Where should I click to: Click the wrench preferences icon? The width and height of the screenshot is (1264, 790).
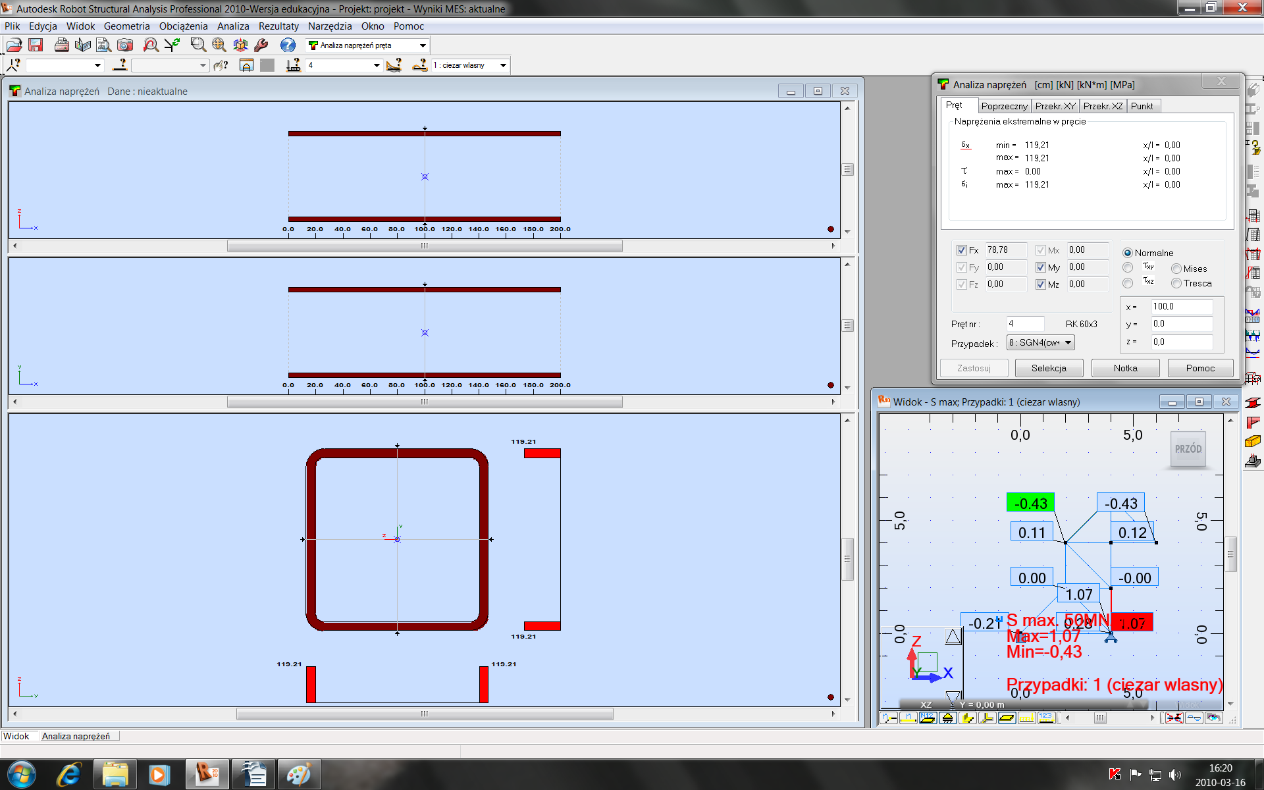pyautogui.click(x=261, y=45)
